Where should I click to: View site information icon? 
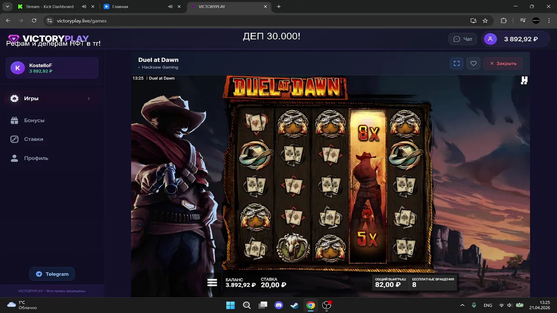(50, 20)
